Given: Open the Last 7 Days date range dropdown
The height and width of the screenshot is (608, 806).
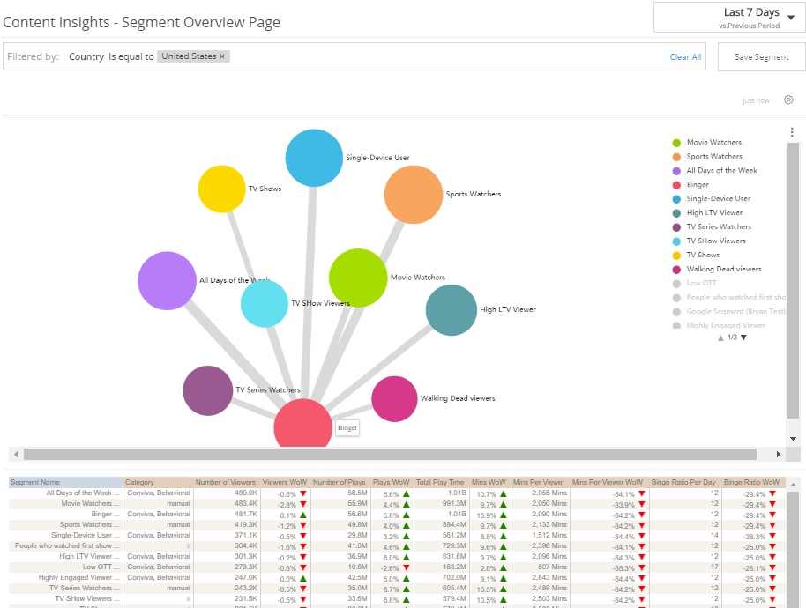Looking at the screenshot, I should tap(729, 18).
